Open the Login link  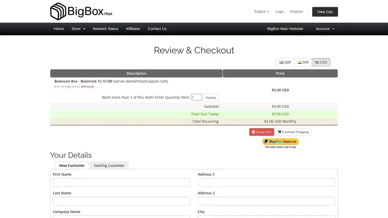(x=280, y=12)
